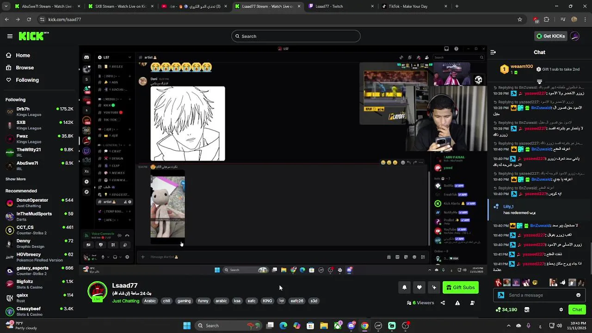
Task: Open TheWitty21 channel in Following list
Action: (x=39, y=152)
